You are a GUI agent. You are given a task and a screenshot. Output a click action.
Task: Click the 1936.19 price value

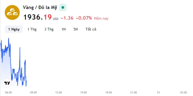(x=38, y=17)
